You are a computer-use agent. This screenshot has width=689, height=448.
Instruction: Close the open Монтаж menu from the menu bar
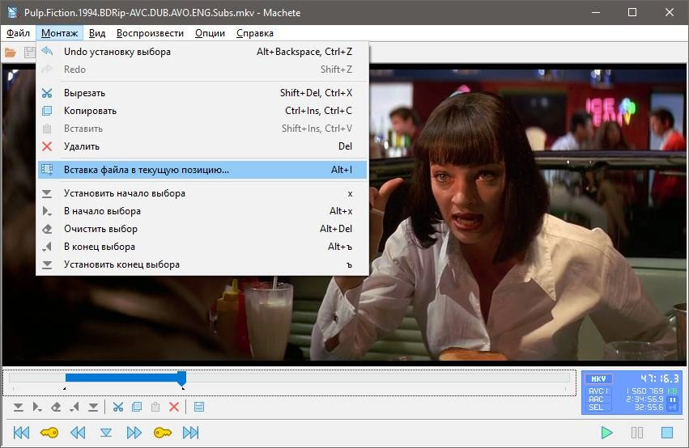(59, 33)
